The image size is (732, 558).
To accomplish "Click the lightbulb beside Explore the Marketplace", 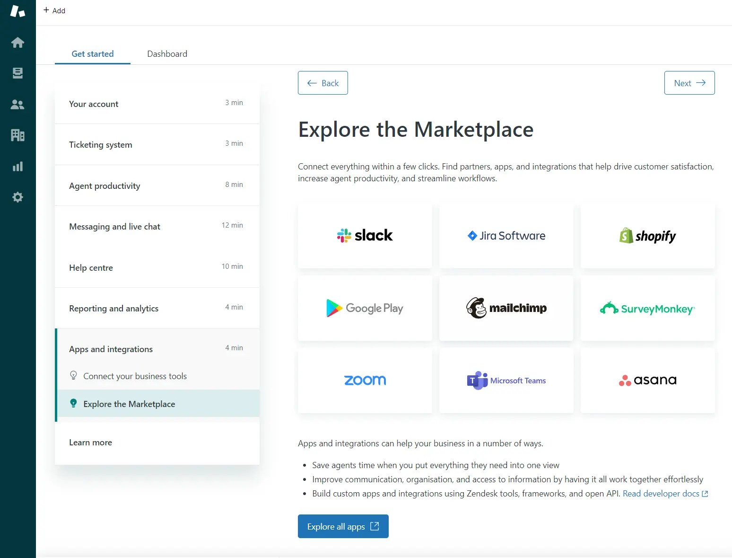I will coord(73,403).
